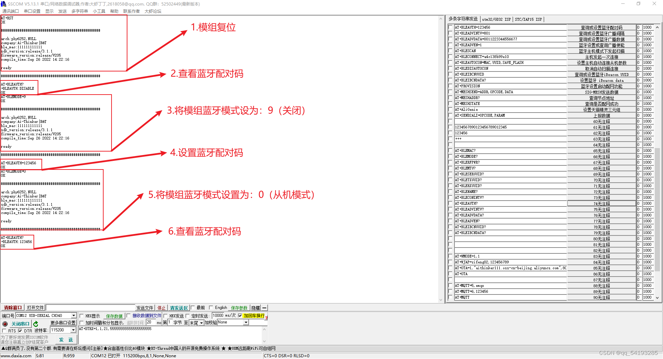Image resolution: width=663 pixels, height=359 pixels.
Task: Open the 帮助 menu
Action: click(x=114, y=11)
